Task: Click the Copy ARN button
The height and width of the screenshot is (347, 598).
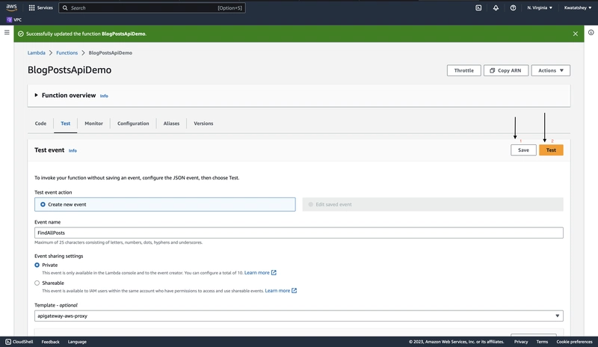Action: 506,70
